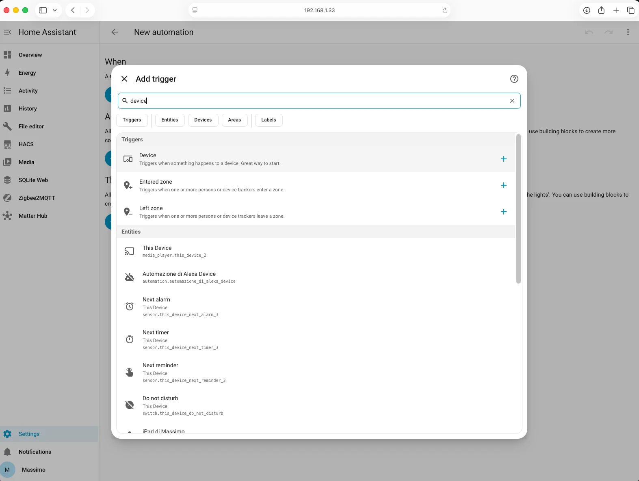Select the Devices filter chip
The width and height of the screenshot is (639, 481).
coord(203,120)
